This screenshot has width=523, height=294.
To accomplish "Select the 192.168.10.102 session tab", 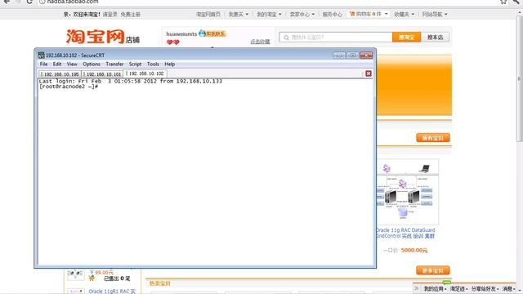I will pos(145,73).
